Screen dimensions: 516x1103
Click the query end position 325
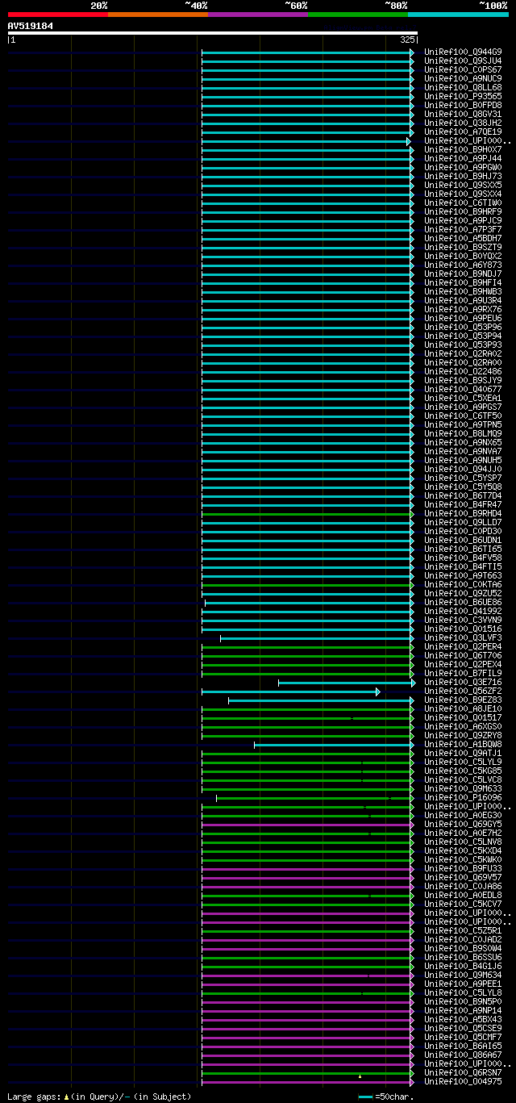[x=407, y=39]
